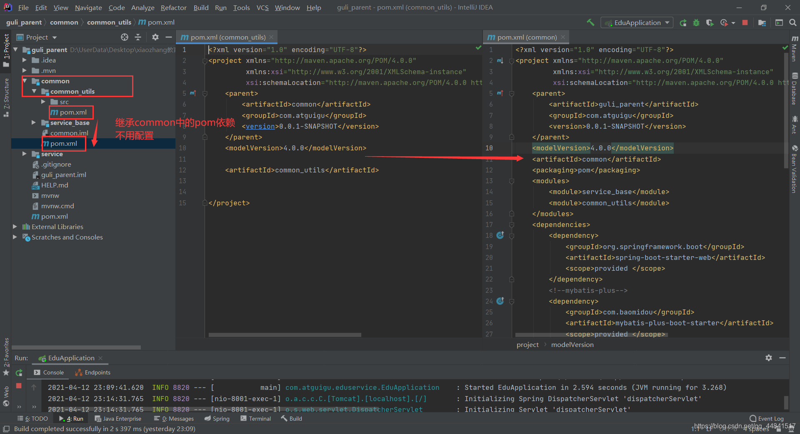Close the EduApplication run tab
This screenshot has height=434, width=800.
100,358
